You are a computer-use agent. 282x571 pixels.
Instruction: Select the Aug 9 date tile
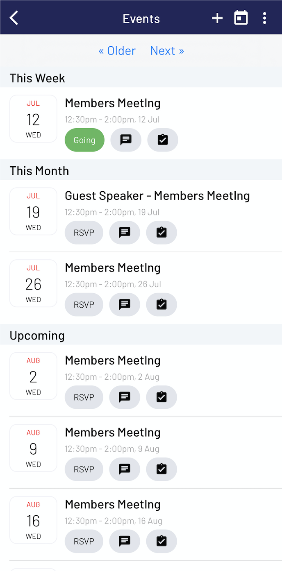[33, 448]
